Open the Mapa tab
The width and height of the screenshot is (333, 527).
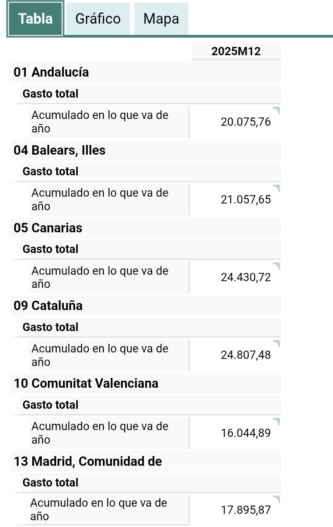tap(161, 19)
